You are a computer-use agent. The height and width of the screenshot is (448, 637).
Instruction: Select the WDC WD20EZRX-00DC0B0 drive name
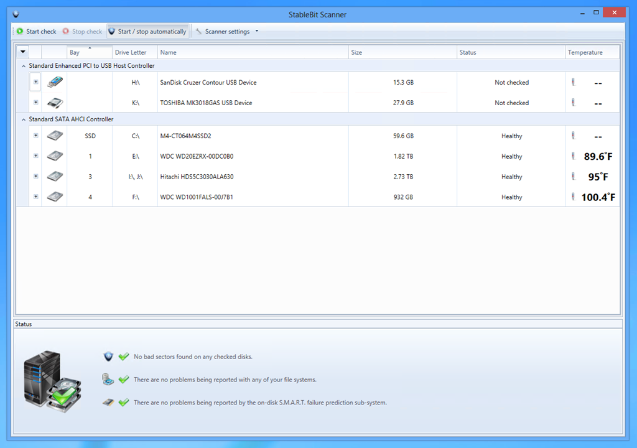pyautogui.click(x=197, y=156)
